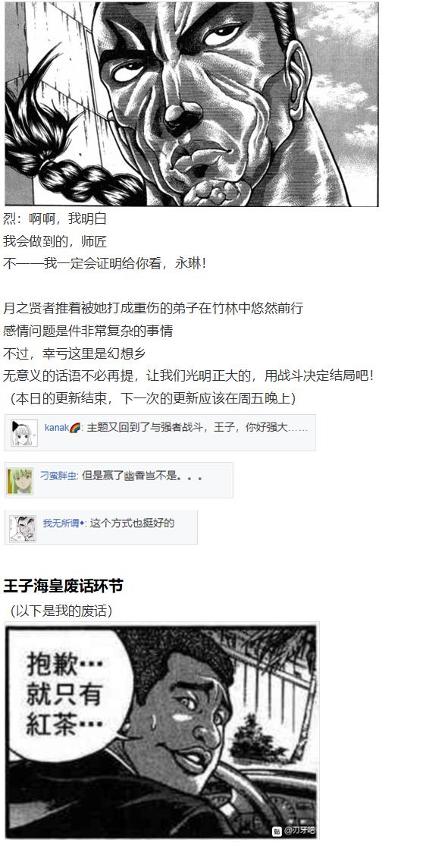Viewport: 423px width, 842px height.
Task: Click the 王子海皇废话环节 heading
Action: pyautogui.click(x=63, y=586)
